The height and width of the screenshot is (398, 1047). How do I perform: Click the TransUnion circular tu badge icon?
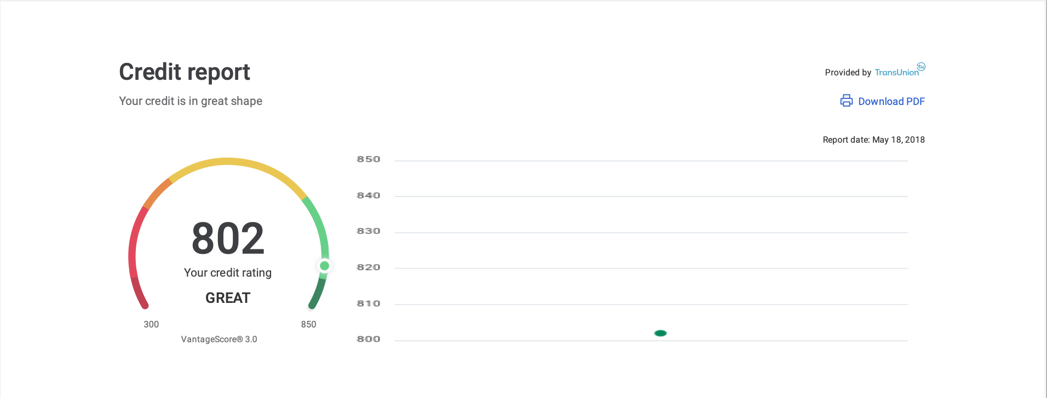921,67
